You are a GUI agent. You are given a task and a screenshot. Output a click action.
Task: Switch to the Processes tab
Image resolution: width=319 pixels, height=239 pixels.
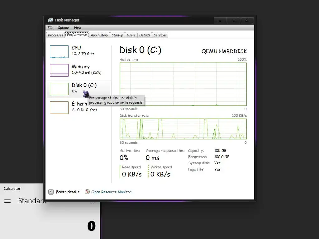55,35
